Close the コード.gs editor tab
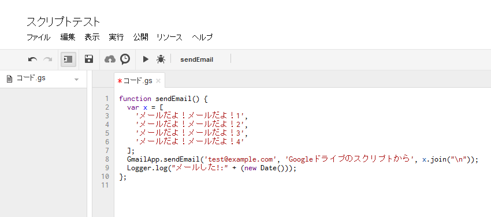Image resolution: width=491 pixels, height=217 pixels. pyautogui.click(x=158, y=81)
